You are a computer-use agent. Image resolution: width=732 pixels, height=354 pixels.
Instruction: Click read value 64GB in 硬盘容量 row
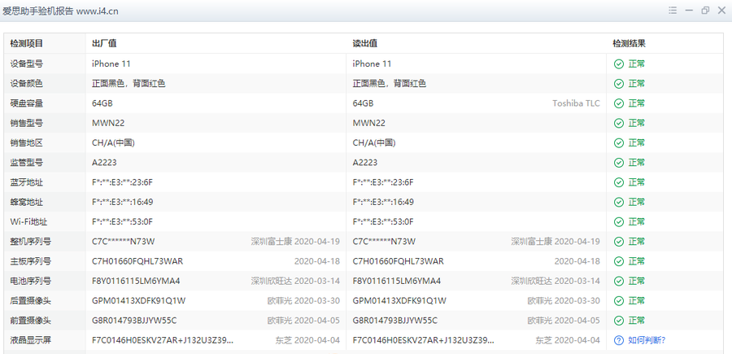[x=363, y=103]
